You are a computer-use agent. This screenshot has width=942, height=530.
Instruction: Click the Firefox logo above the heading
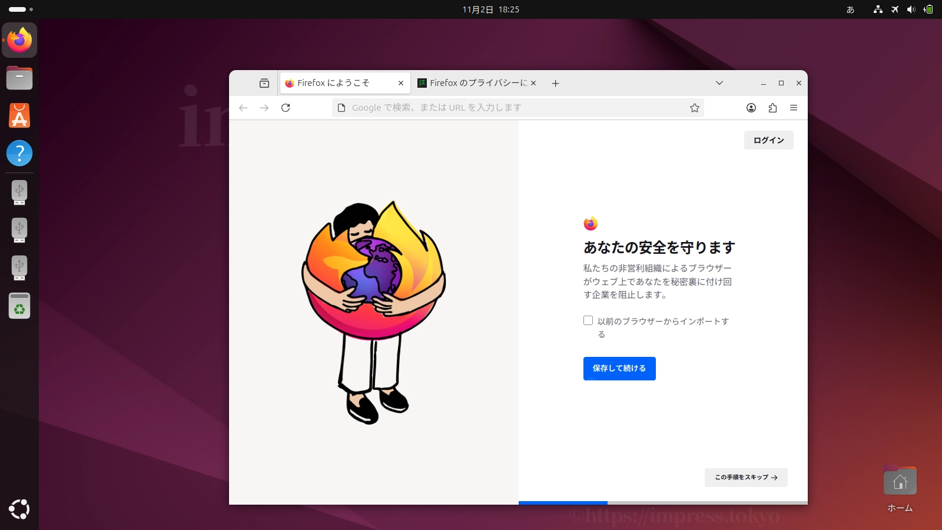591,223
